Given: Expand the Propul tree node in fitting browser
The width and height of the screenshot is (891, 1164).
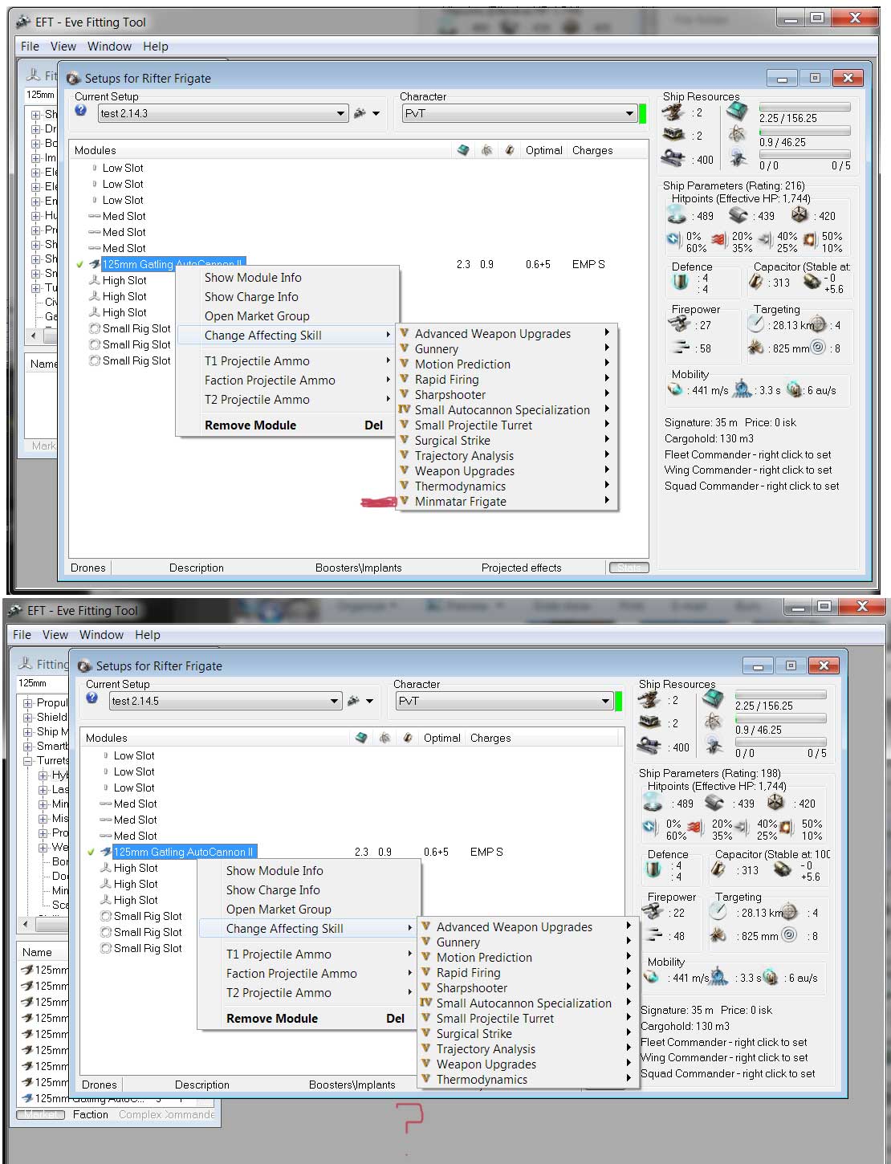Looking at the screenshot, I should point(28,702).
